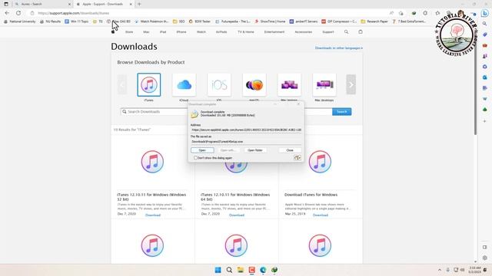Select the Mac notebooks product icon
Viewport: 492px width, 276px height.
[x=289, y=85]
